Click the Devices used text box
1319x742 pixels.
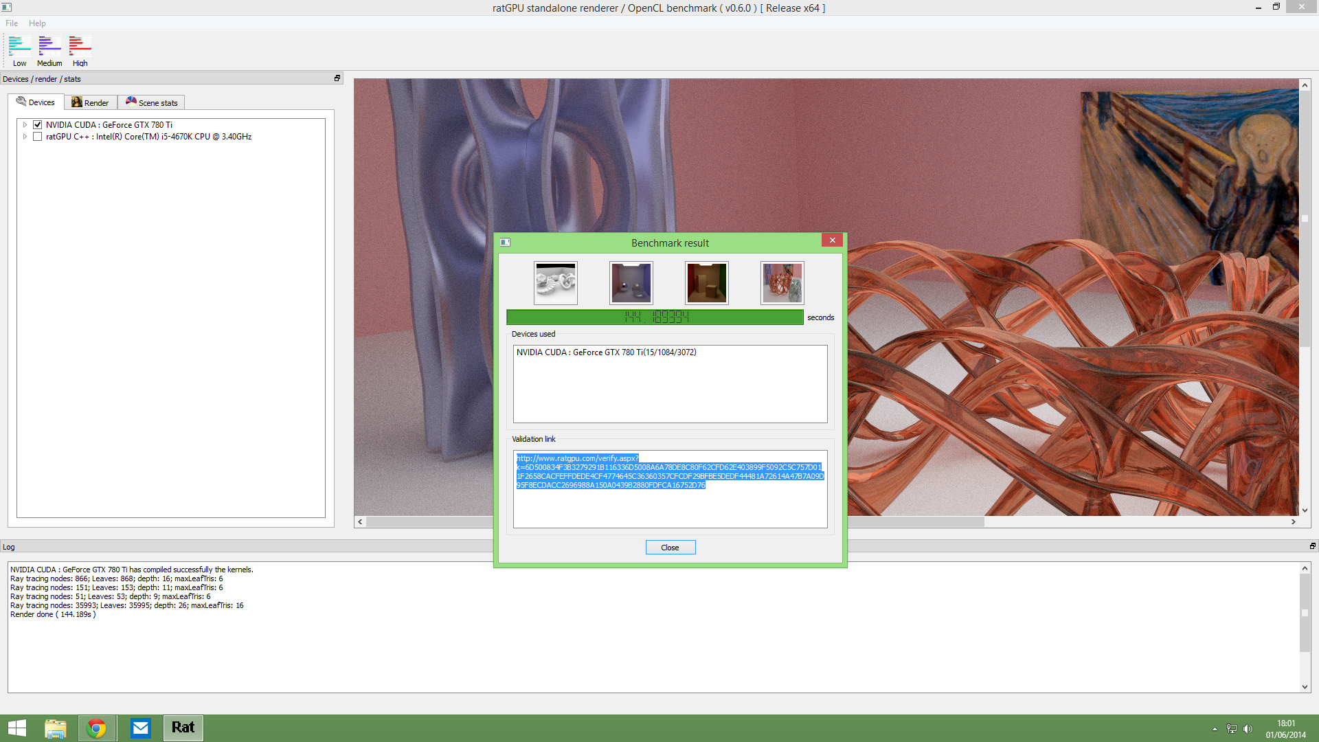670,384
